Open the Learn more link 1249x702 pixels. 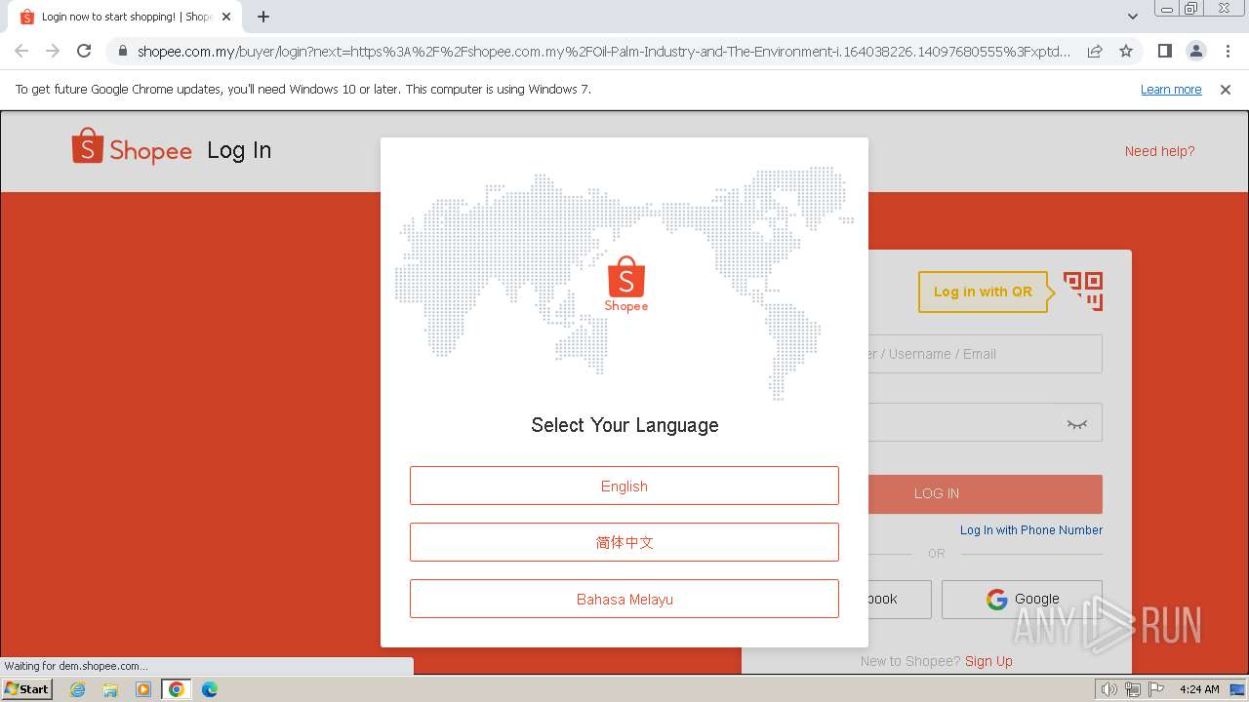coord(1171,90)
